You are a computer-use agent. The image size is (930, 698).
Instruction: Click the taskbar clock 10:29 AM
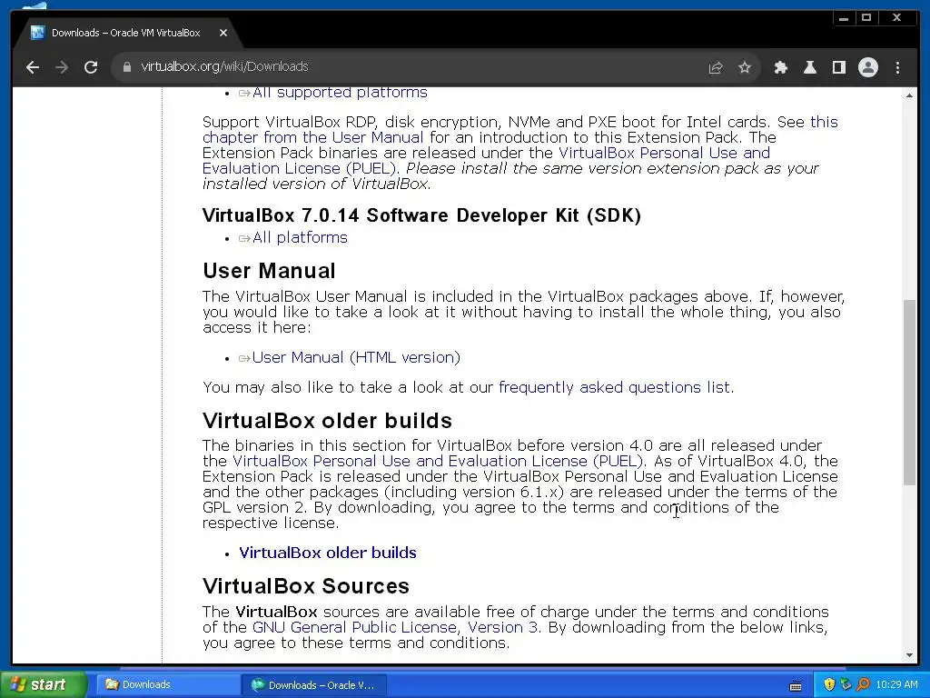(x=896, y=684)
